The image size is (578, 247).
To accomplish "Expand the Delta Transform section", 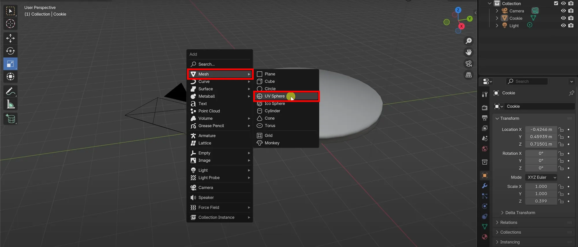I will pos(520,213).
